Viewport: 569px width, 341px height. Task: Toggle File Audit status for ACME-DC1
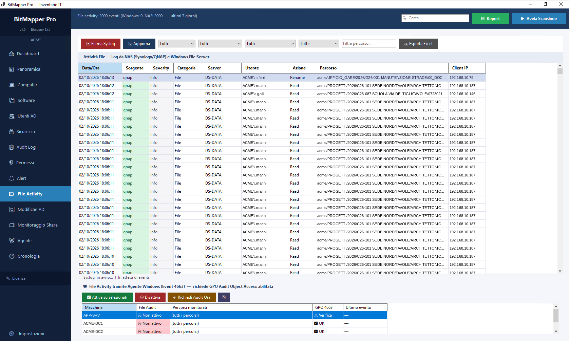pyautogui.click(x=153, y=323)
